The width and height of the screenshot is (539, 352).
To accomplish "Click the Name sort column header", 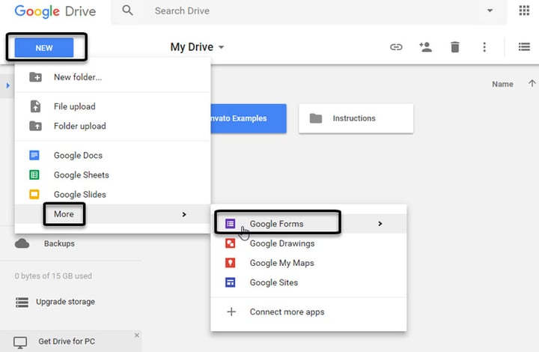I will 502,84.
